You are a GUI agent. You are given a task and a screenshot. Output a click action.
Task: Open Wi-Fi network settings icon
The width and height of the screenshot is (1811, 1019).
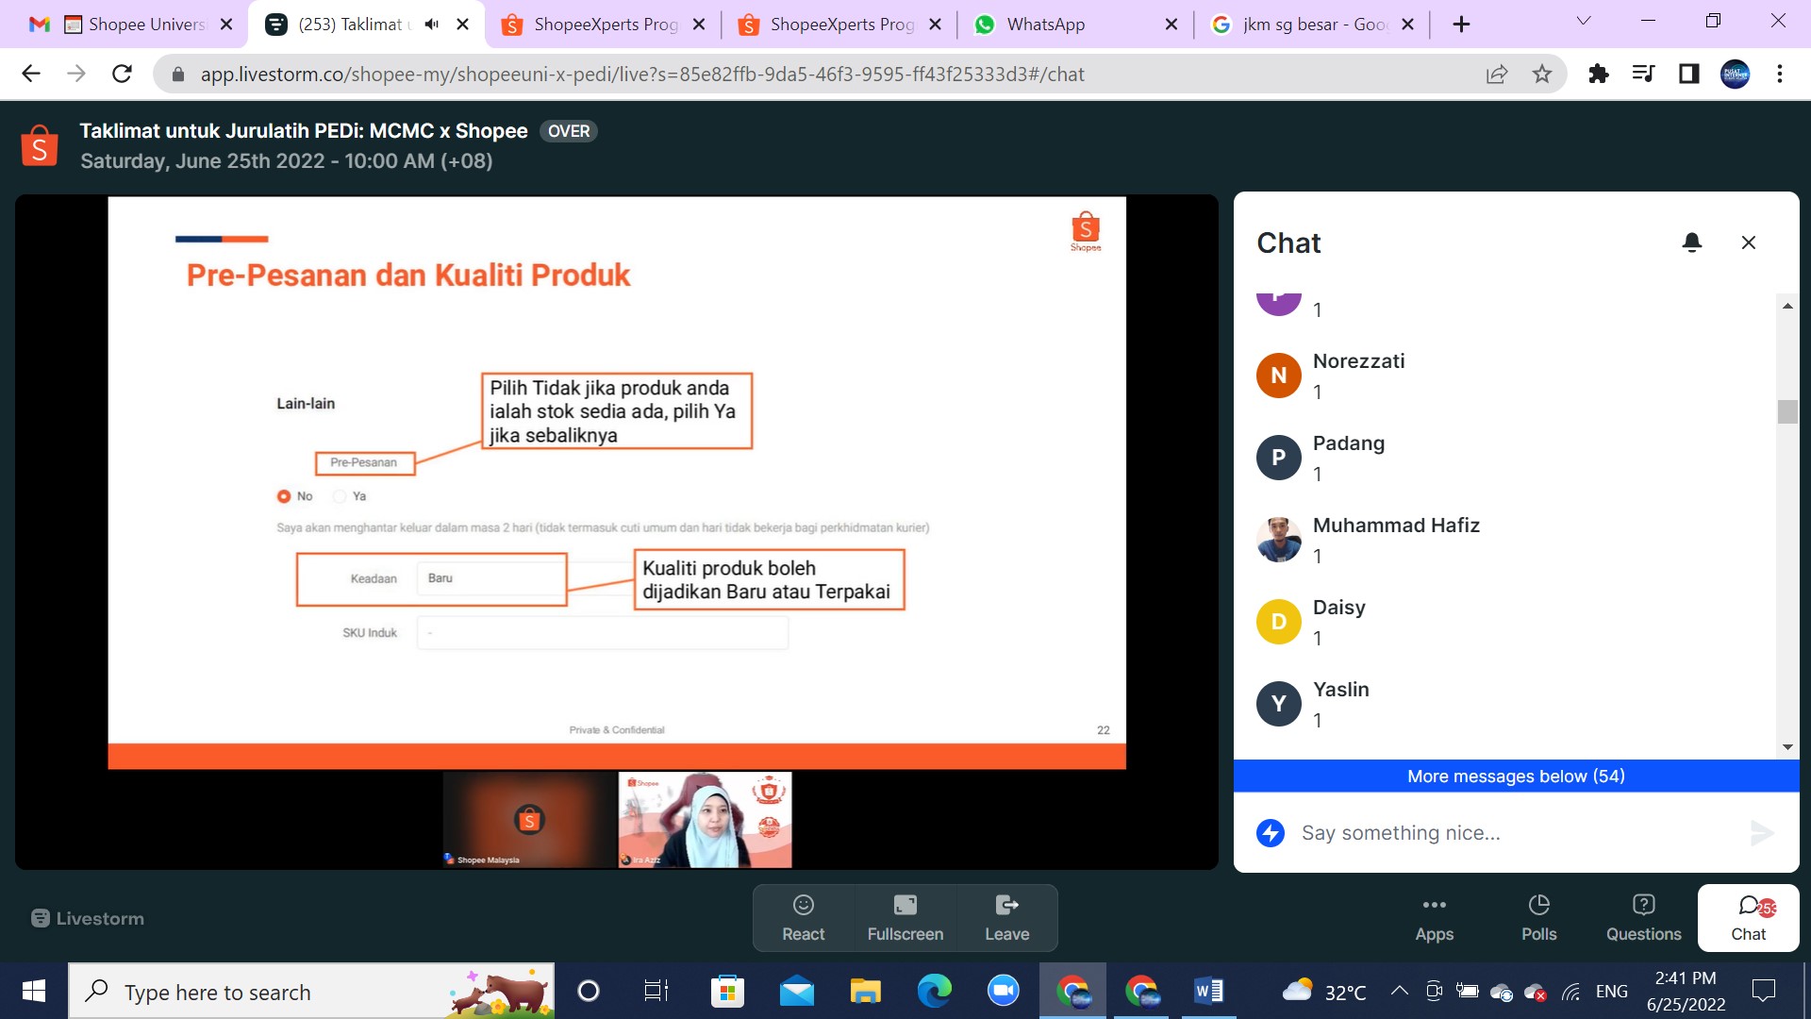[x=1570, y=992]
